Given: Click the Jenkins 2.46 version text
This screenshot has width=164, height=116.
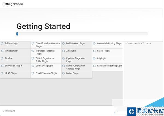Looking at the screenshot, I should click(x=10, y=111).
